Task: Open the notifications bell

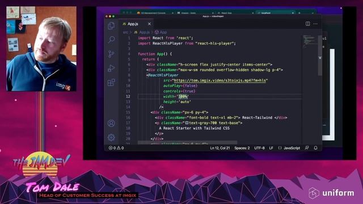Action: click(315, 148)
